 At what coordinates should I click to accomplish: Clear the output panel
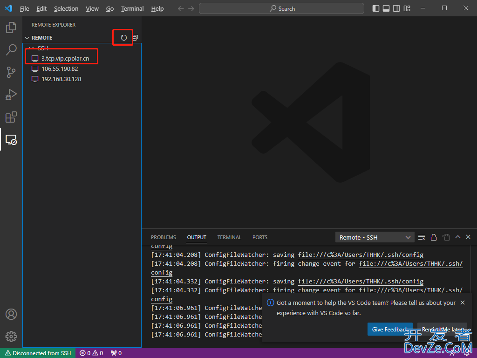(x=421, y=237)
